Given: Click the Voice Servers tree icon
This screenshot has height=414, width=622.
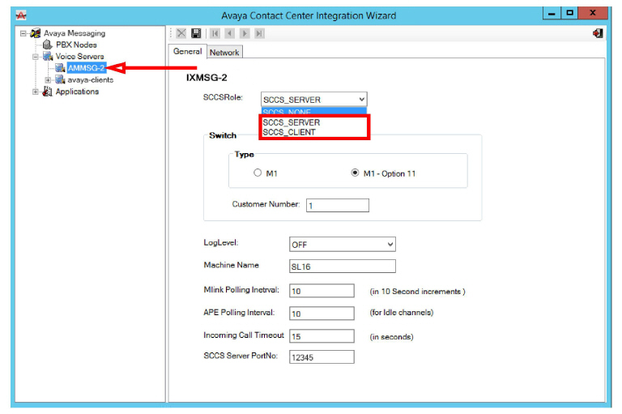Looking at the screenshot, I should [48, 57].
